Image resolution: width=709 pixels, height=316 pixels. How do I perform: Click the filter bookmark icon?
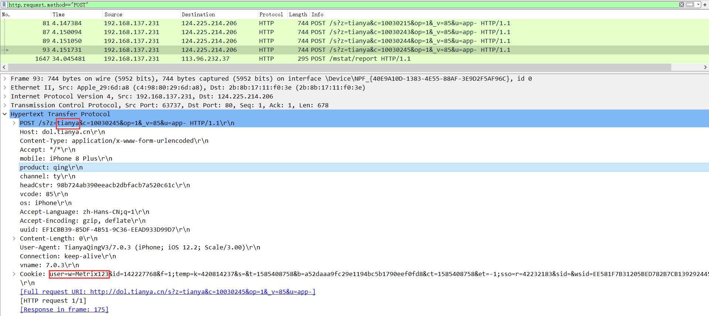coord(4,4)
